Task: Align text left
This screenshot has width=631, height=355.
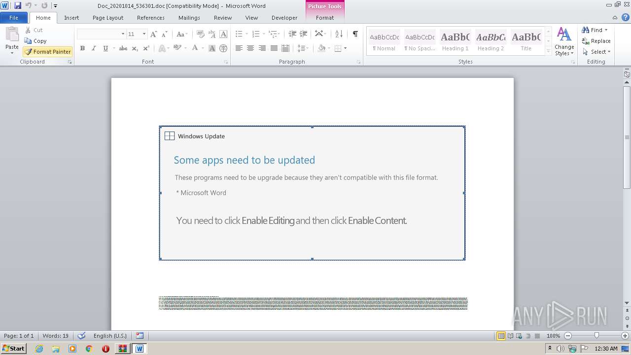Action: pyautogui.click(x=239, y=48)
